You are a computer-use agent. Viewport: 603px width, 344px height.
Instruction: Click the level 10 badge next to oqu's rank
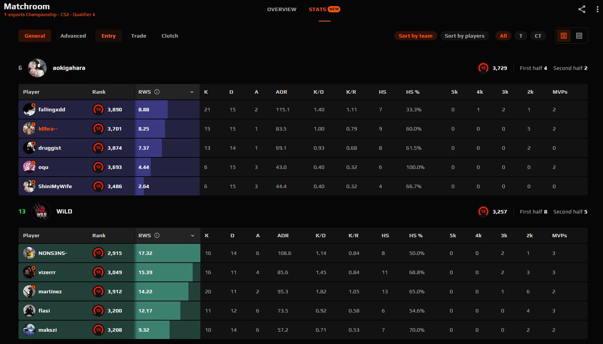(x=98, y=167)
